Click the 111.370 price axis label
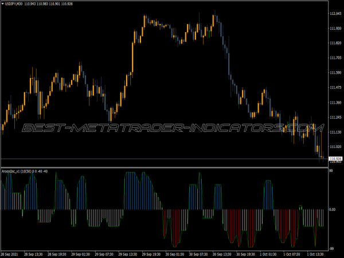The height and width of the screenshot is (258, 344). (x=335, y=103)
